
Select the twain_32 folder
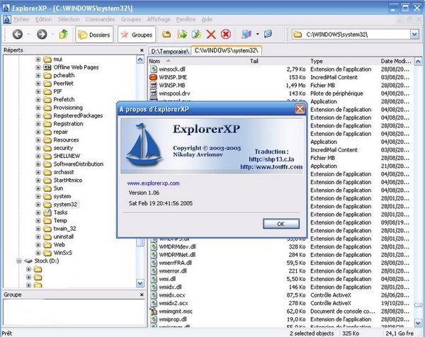[64, 229]
